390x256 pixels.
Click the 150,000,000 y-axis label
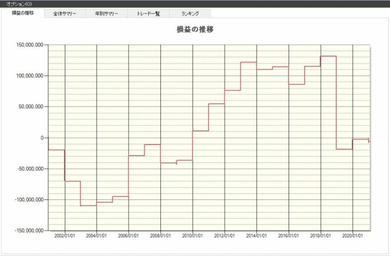coord(30,45)
